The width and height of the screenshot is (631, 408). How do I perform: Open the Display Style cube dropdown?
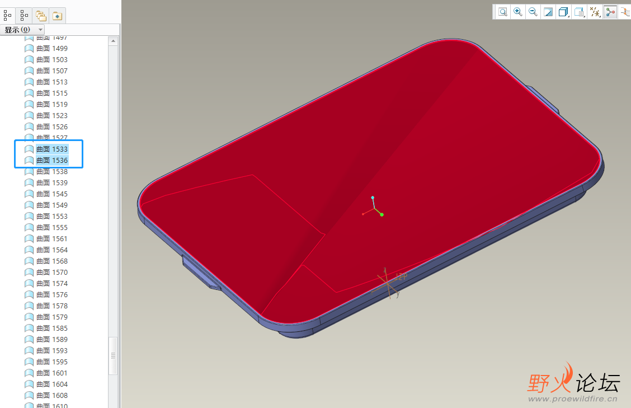click(564, 12)
